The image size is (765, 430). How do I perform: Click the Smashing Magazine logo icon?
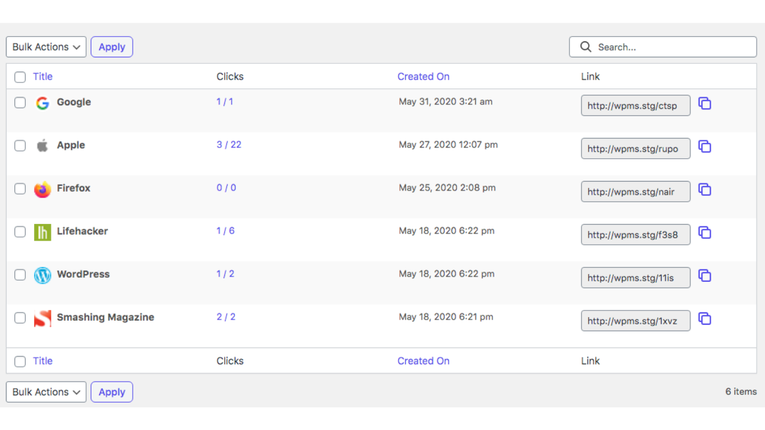pyautogui.click(x=42, y=318)
